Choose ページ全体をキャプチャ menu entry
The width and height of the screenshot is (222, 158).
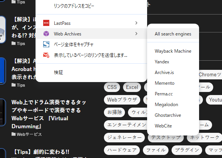point(91,44)
